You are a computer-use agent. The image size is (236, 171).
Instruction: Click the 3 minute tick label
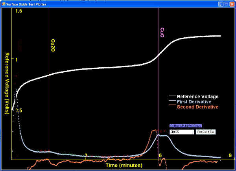(x=86, y=156)
